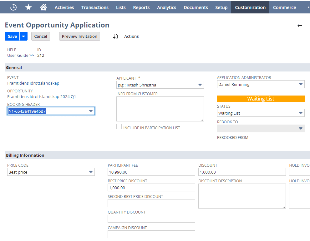Click the back arrow near the page title
The image size is (310, 241).
pos(300,26)
